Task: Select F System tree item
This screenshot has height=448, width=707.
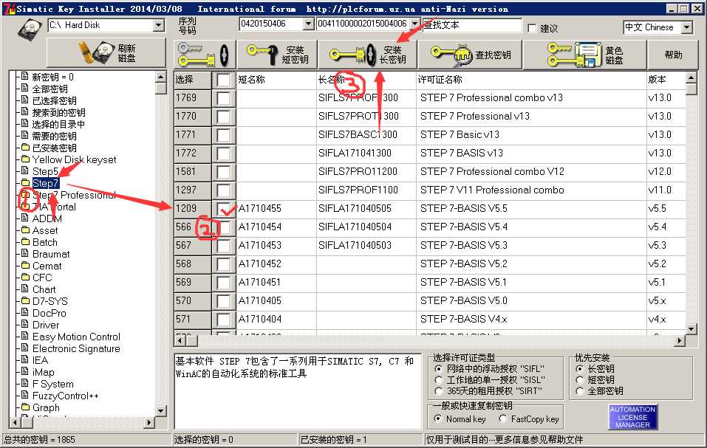Action: pyautogui.click(x=52, y=384)
